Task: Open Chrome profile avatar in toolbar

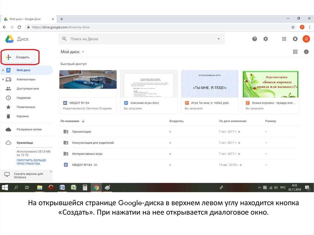Action: pos(302,27)
